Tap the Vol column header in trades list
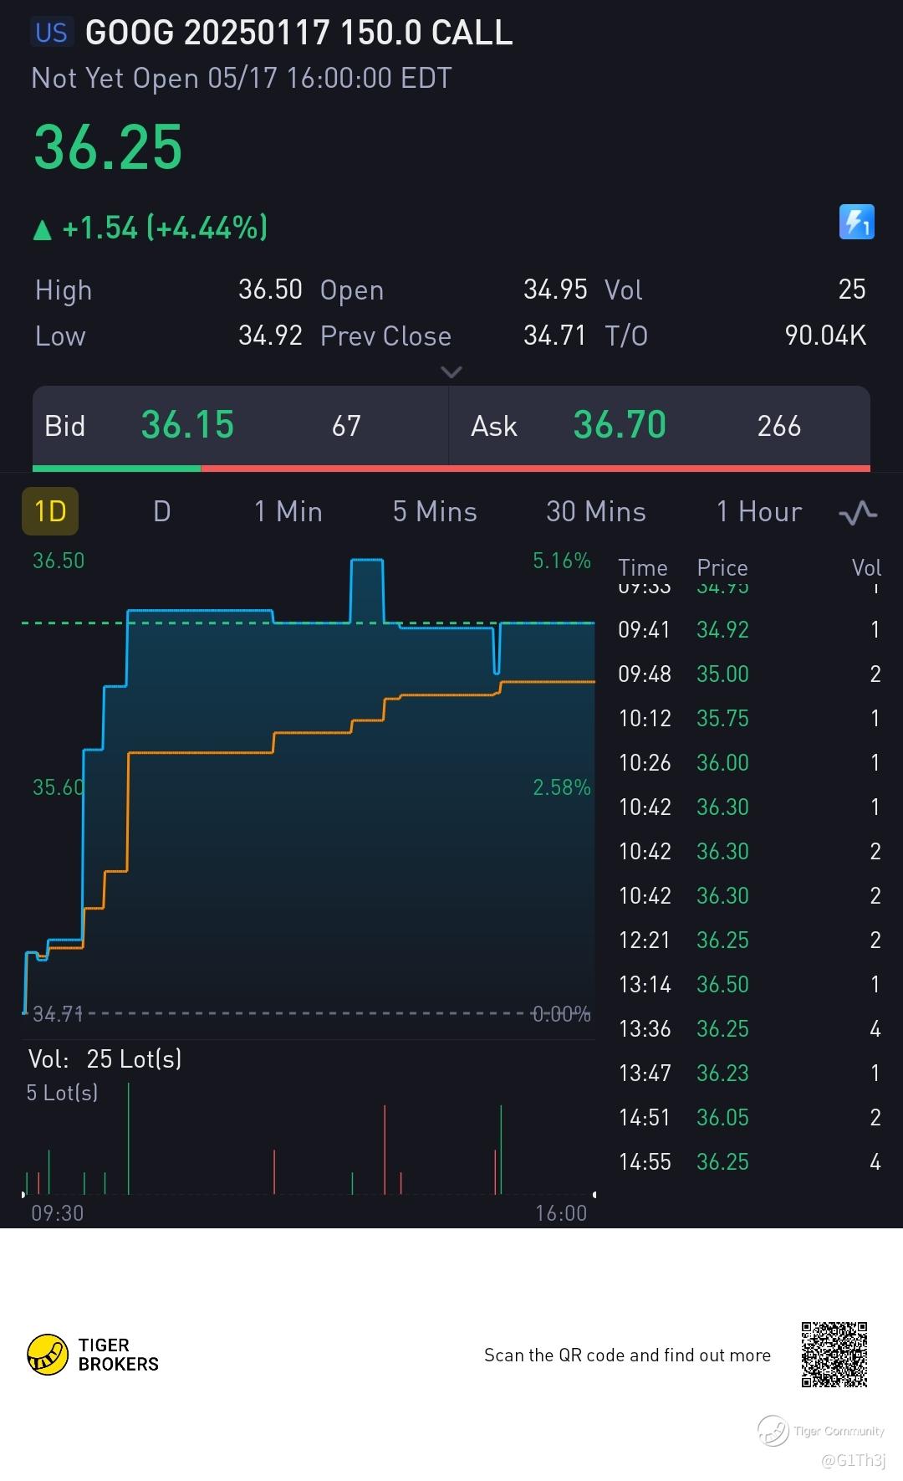This screenshot has height=1481, width=903. (x=866, y=567)
